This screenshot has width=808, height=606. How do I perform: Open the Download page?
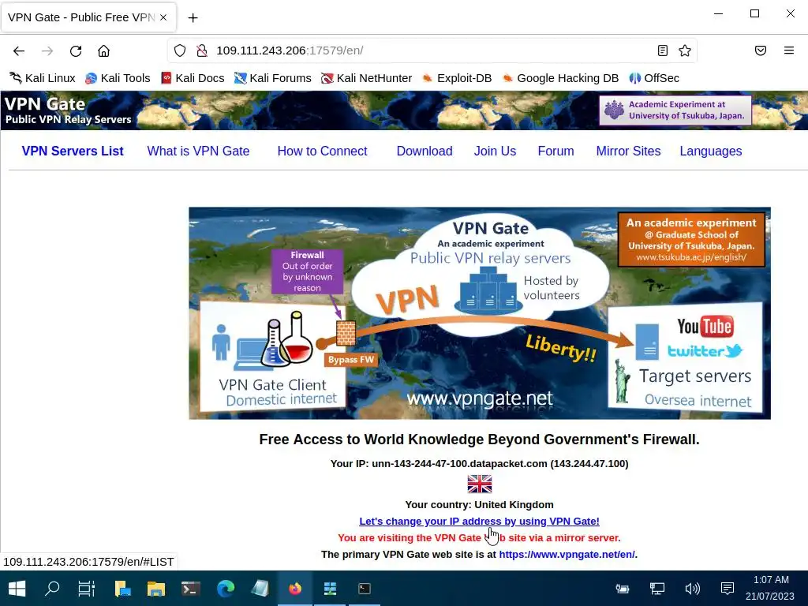point(425,151)
